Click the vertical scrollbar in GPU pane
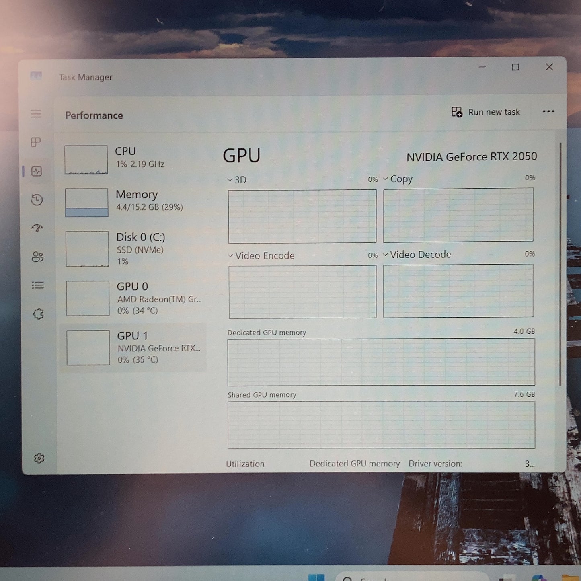The image size is (581, 581). (560, 265)
